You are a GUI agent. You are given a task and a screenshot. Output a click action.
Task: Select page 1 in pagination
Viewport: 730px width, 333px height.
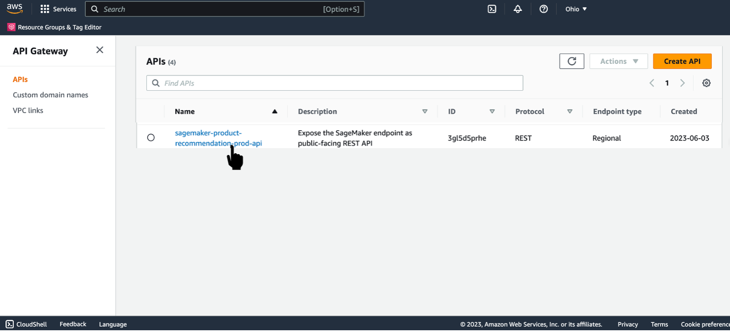click(x=667, y=83)
